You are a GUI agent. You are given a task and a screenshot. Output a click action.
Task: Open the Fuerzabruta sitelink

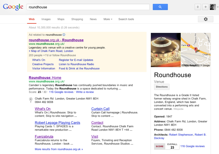[44, 136]
